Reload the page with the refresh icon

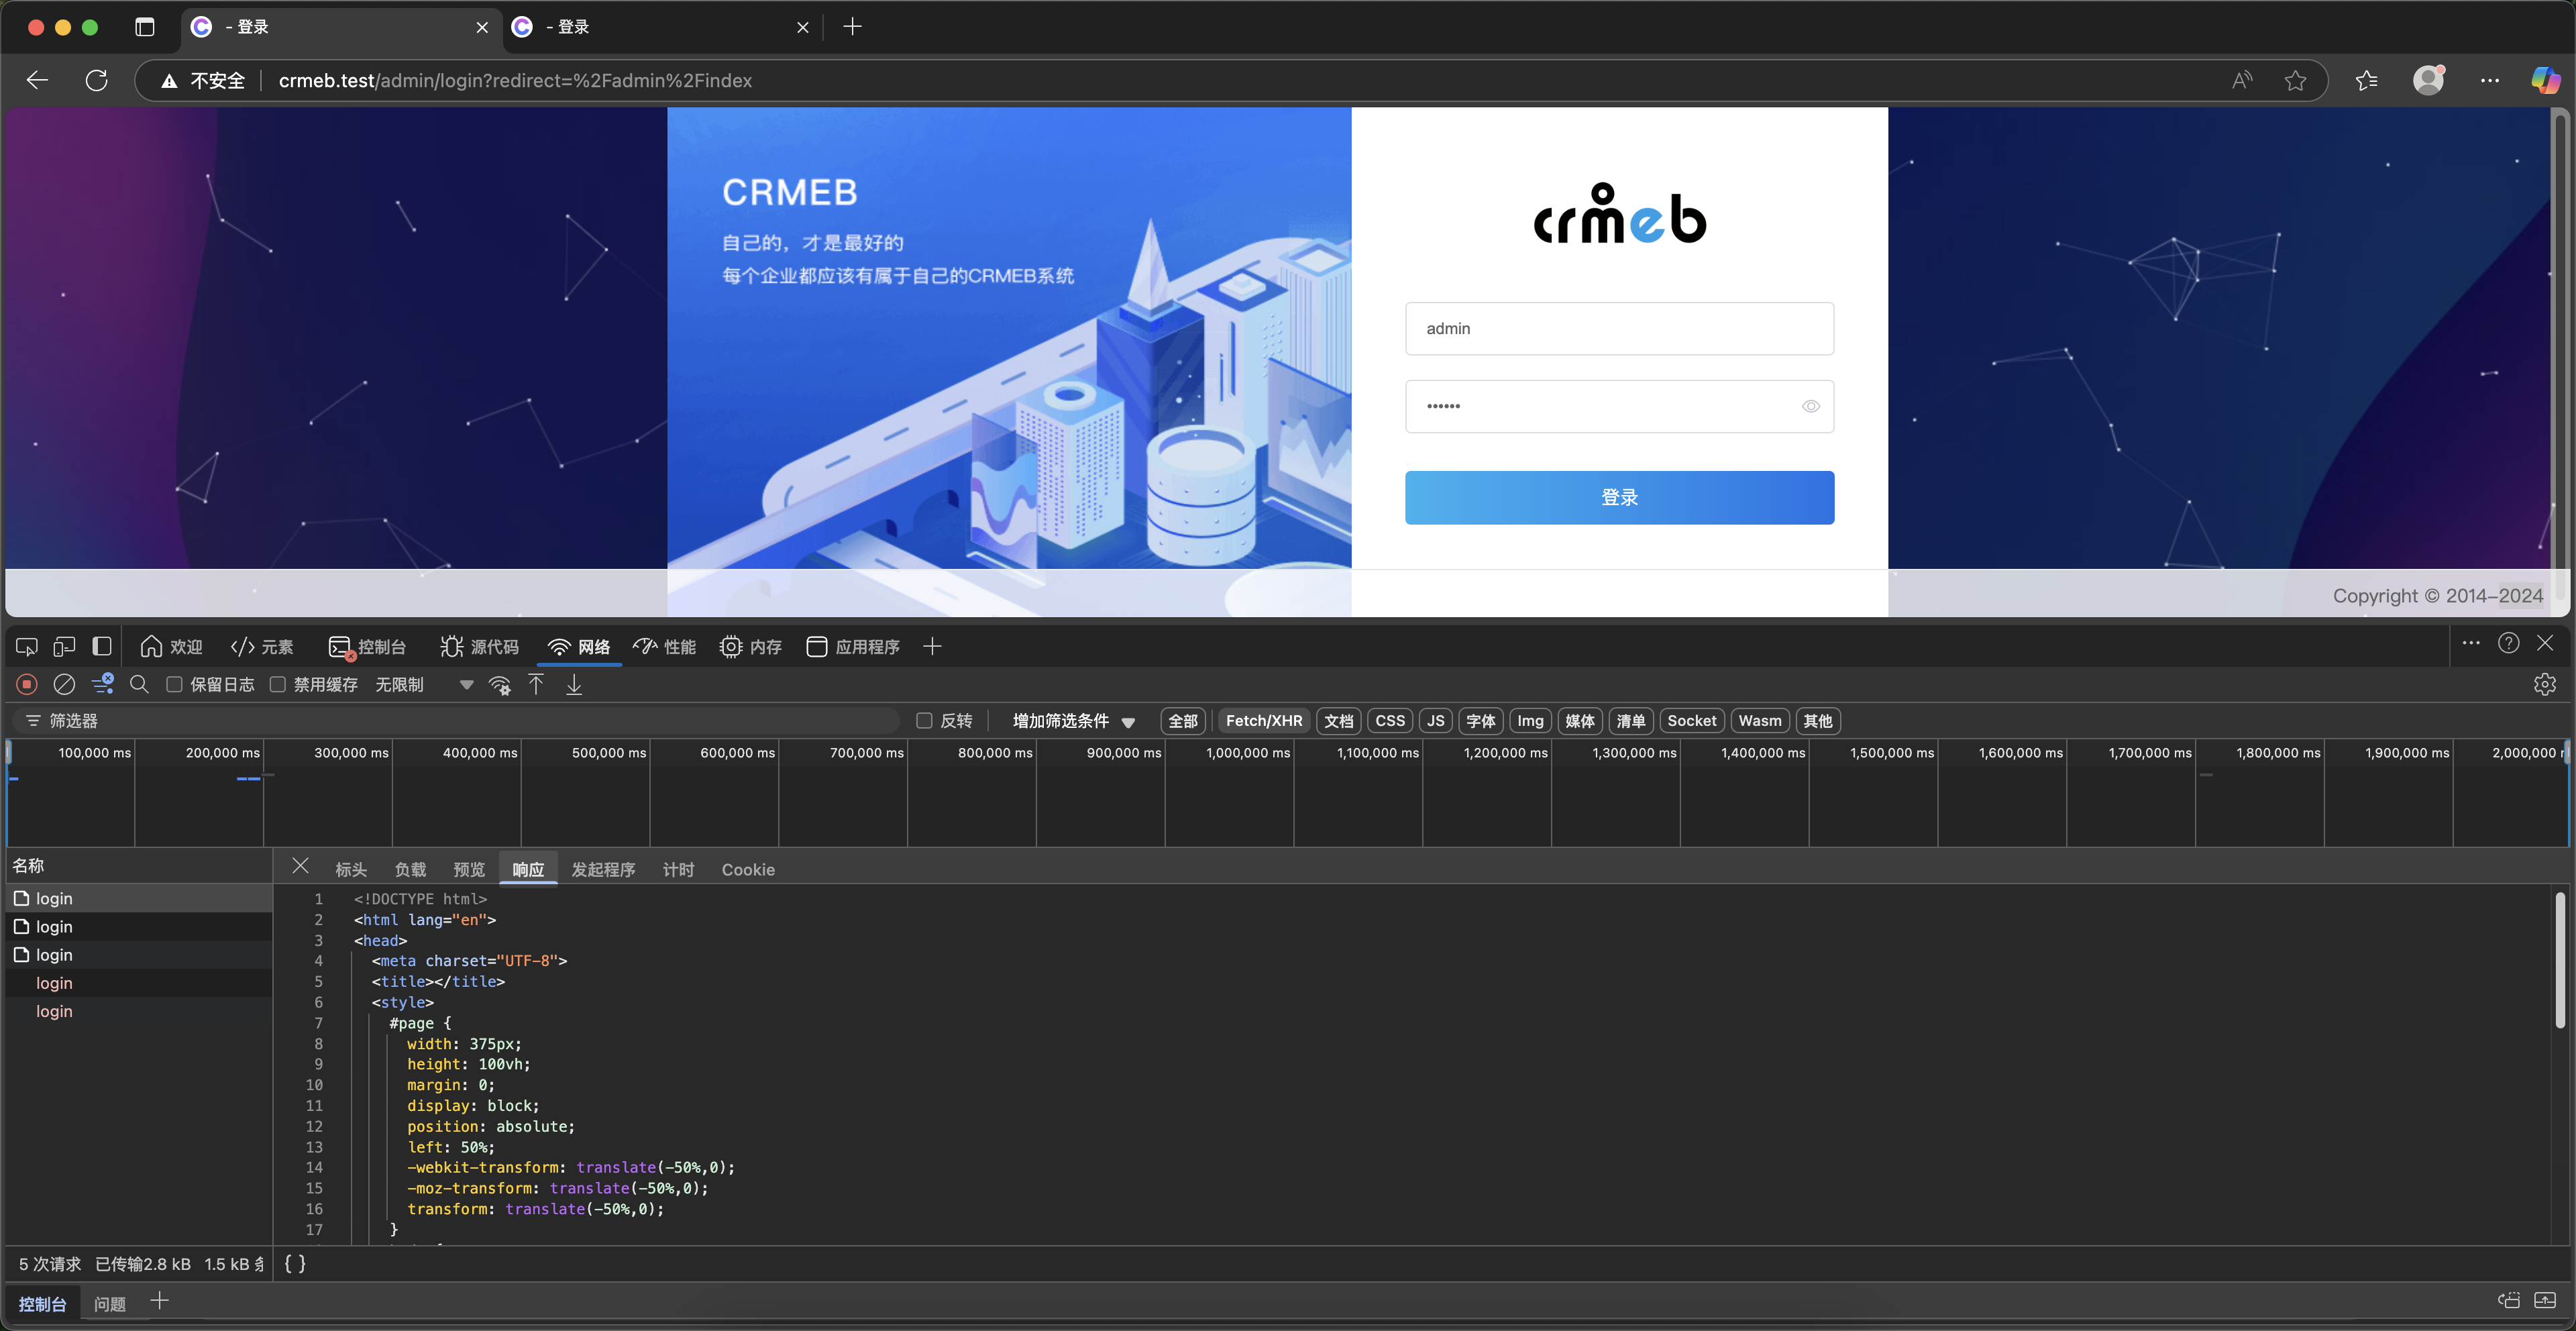coord(96,80)
